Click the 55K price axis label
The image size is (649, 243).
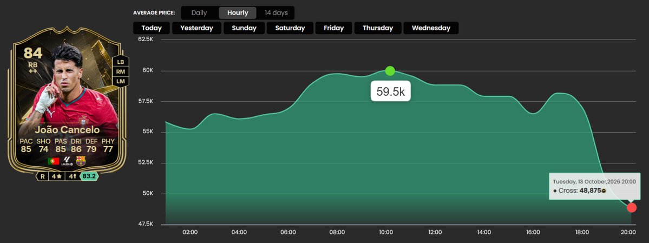tap(148, 132)
